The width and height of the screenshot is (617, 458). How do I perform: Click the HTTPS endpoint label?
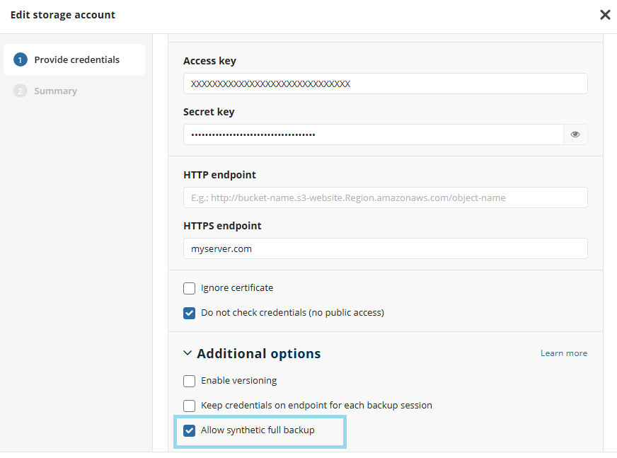point(222,226)
